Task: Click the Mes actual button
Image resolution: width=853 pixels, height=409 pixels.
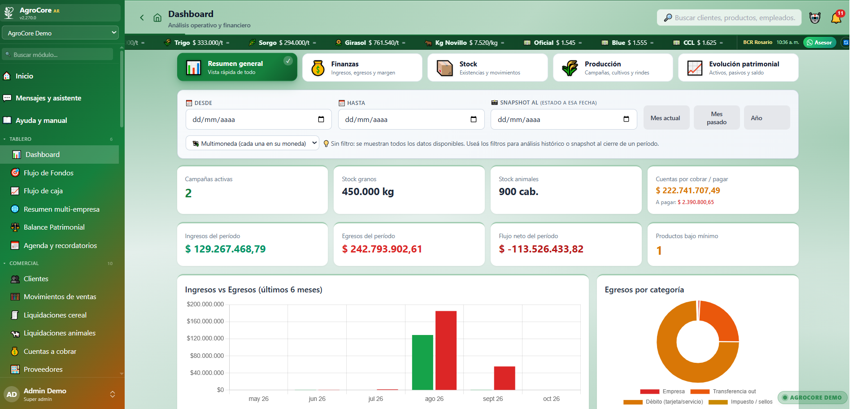Action: (x=666, y=118)
